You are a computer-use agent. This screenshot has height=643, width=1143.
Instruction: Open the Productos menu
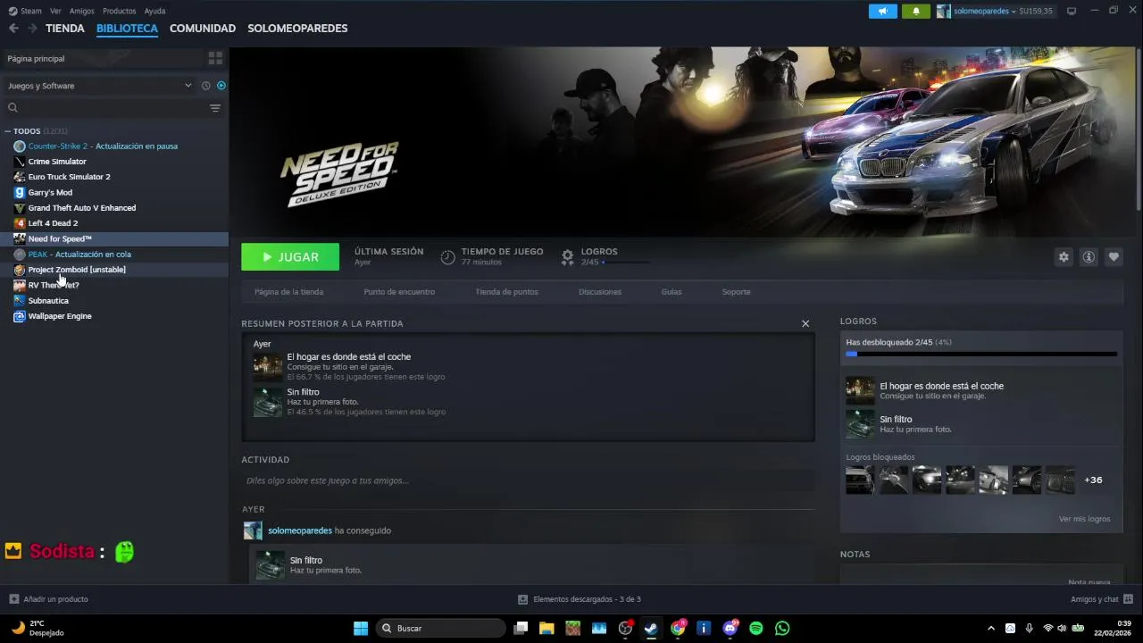point(119,11)
